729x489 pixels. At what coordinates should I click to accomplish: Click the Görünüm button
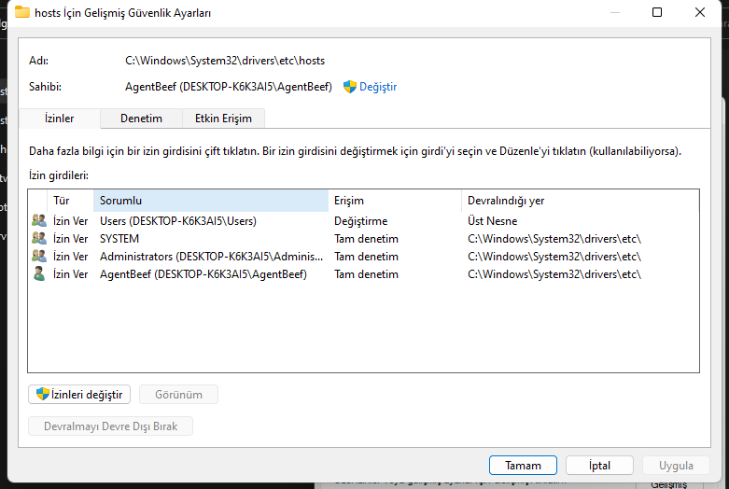coord(178,394)
